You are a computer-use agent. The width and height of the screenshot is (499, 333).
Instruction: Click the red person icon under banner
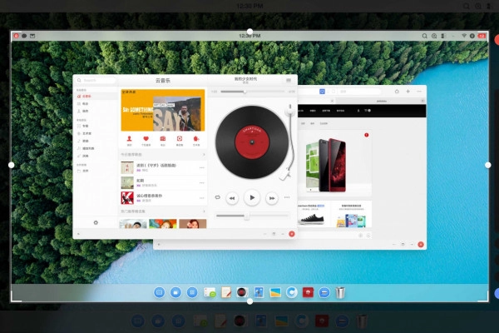tap(129, 139)
